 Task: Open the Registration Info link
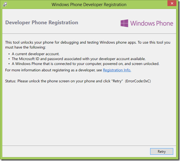(117, 70)
